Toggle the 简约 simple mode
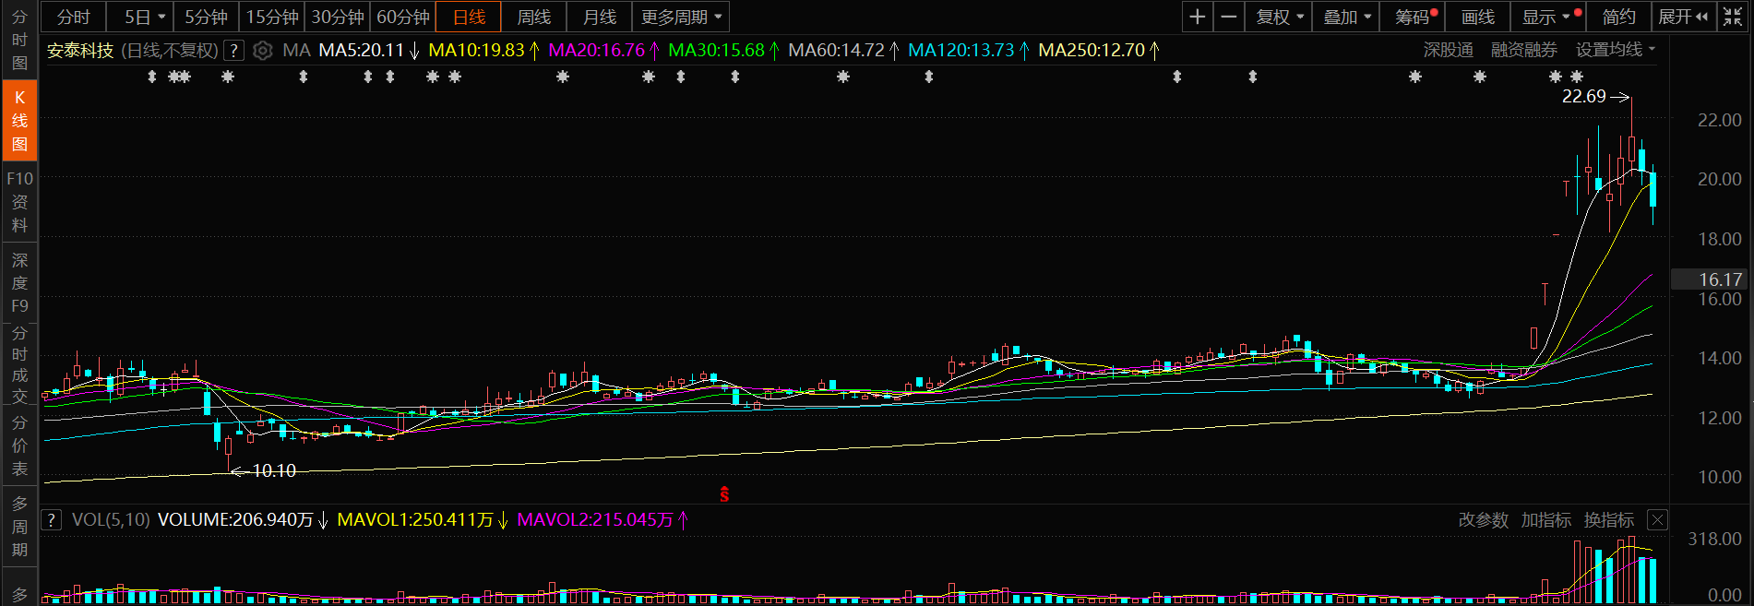Screen dimensions: 1754x606 tap(1618, 17)
